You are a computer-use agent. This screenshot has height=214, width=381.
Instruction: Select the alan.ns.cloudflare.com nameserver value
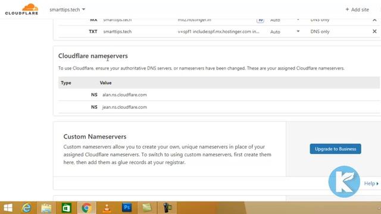(x=124, y=95)
